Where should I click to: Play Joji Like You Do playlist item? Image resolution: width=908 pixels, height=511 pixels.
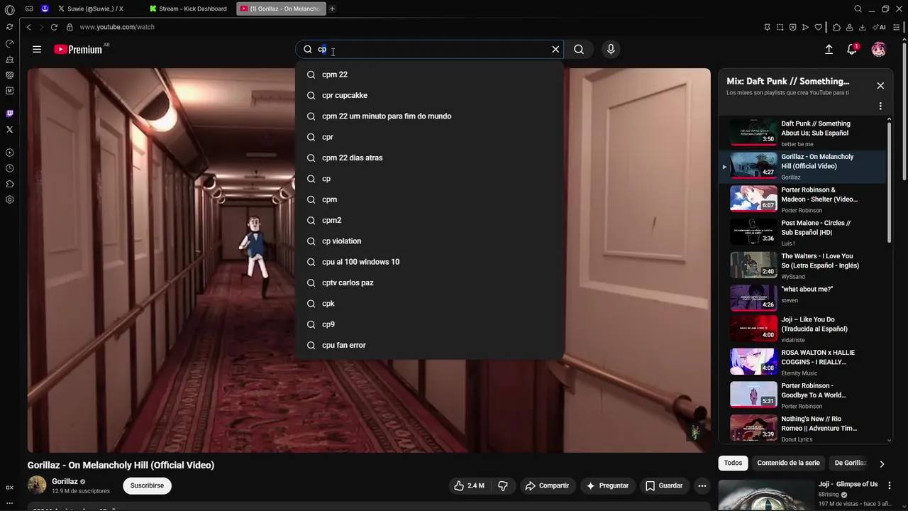click(x=804, y=331)
